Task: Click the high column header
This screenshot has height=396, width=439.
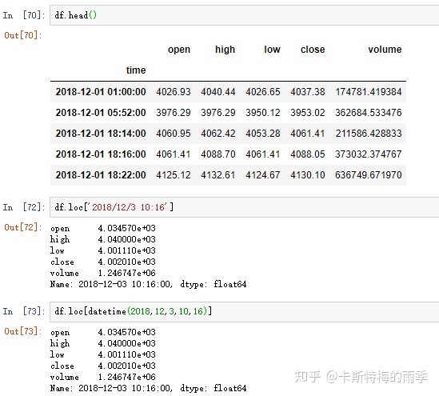Action: (225, 50)
